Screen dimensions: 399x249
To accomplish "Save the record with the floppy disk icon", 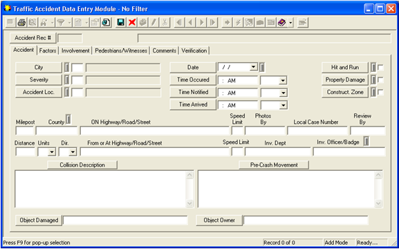I will pos(120,23).
